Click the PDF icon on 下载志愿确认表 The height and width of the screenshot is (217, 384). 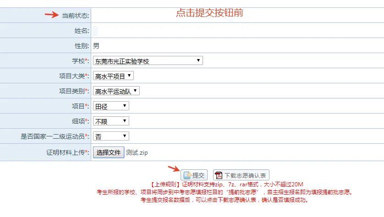coord(219,175)
